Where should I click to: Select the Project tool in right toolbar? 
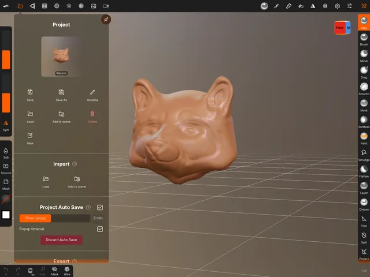coord(364,254)
